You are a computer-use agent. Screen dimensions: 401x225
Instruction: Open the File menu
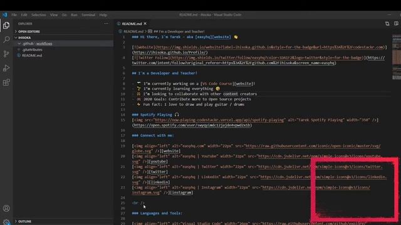click(14, 15)
